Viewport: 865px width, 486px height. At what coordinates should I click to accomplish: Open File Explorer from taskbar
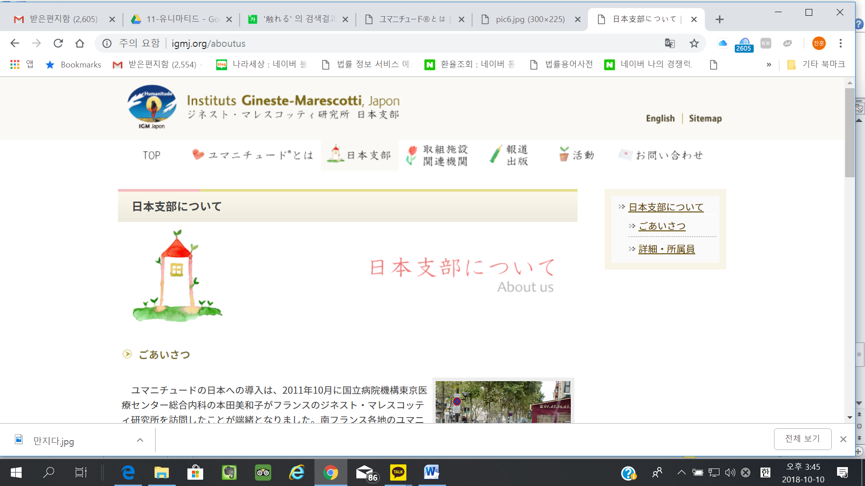[x=162, y=472]
